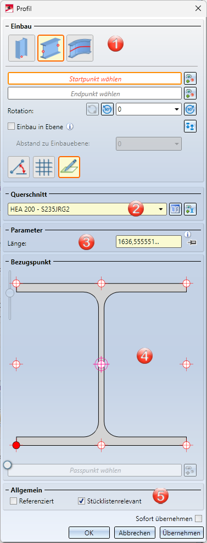The image size is (207, 543).
Task: Click point picker icon beside Endpunkt wählen
Action: [190, 93]
